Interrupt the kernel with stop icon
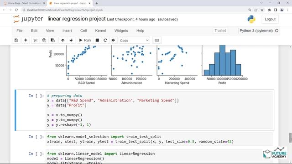Viewport: 292px width, 164px height. tap(97, 40)
